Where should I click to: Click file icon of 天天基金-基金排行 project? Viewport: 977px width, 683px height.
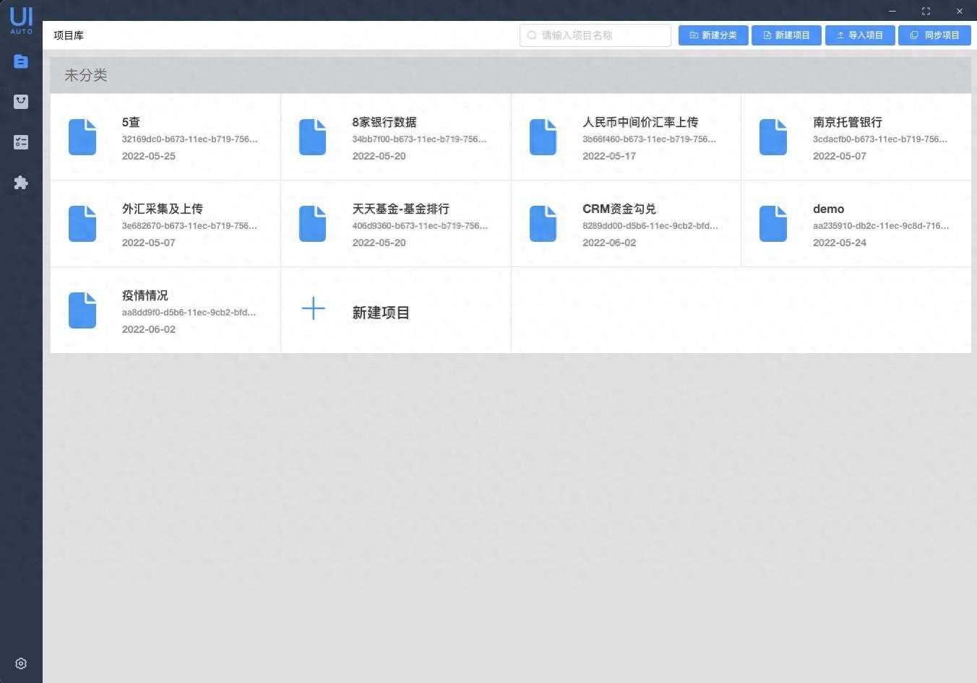click(312, 224)
